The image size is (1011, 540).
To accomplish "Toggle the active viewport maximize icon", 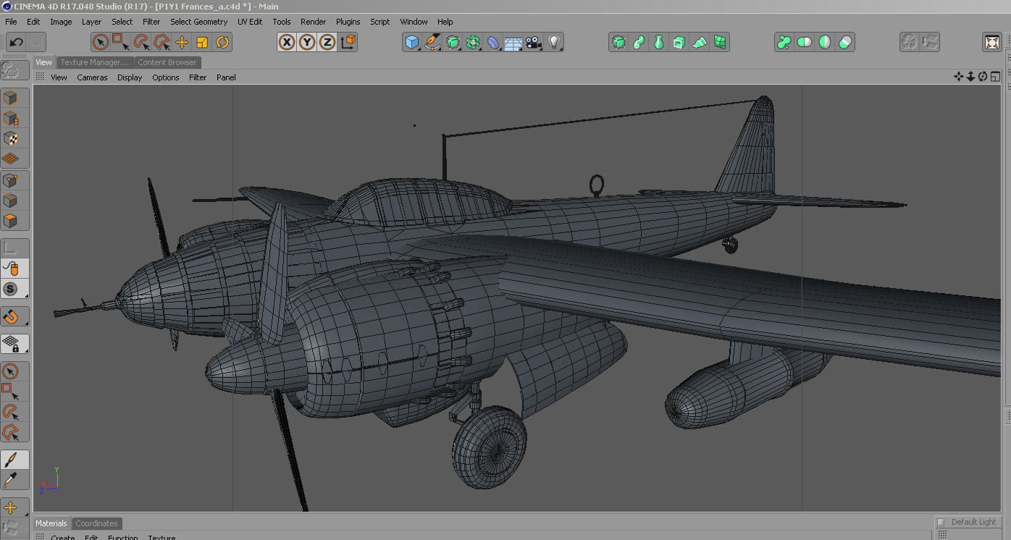I will 995,77.
